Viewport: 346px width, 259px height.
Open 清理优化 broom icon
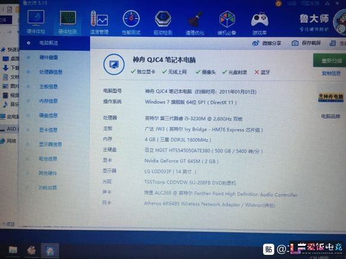195,20
